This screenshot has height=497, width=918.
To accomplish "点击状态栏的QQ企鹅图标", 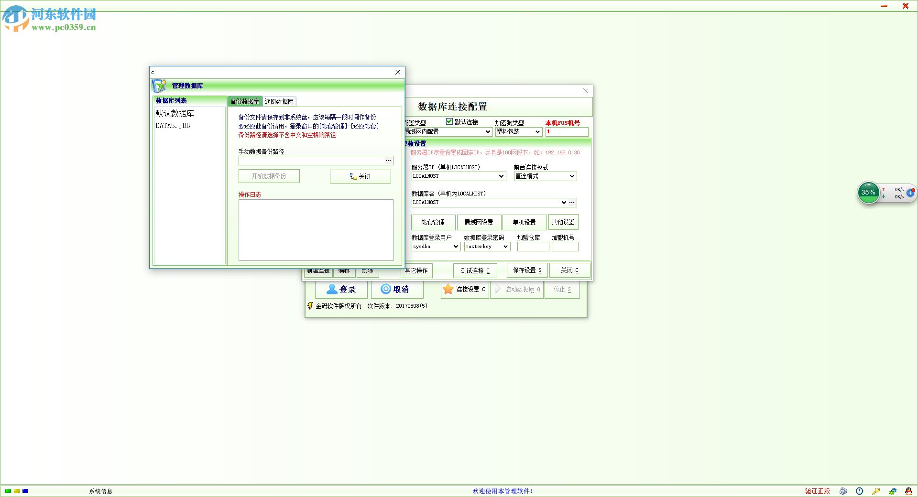I will pos(908,491).
